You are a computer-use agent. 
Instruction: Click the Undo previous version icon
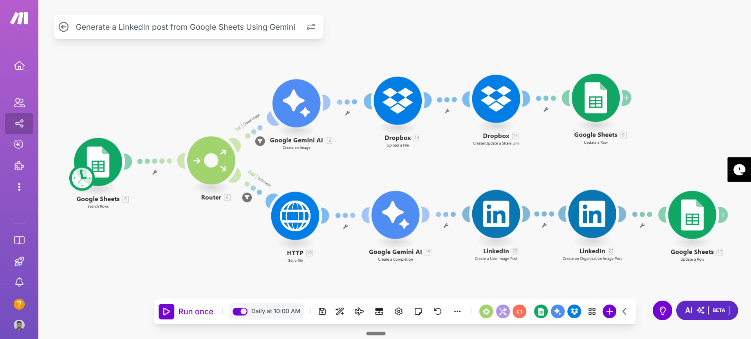pyautogui.click(x=438, y=312)
